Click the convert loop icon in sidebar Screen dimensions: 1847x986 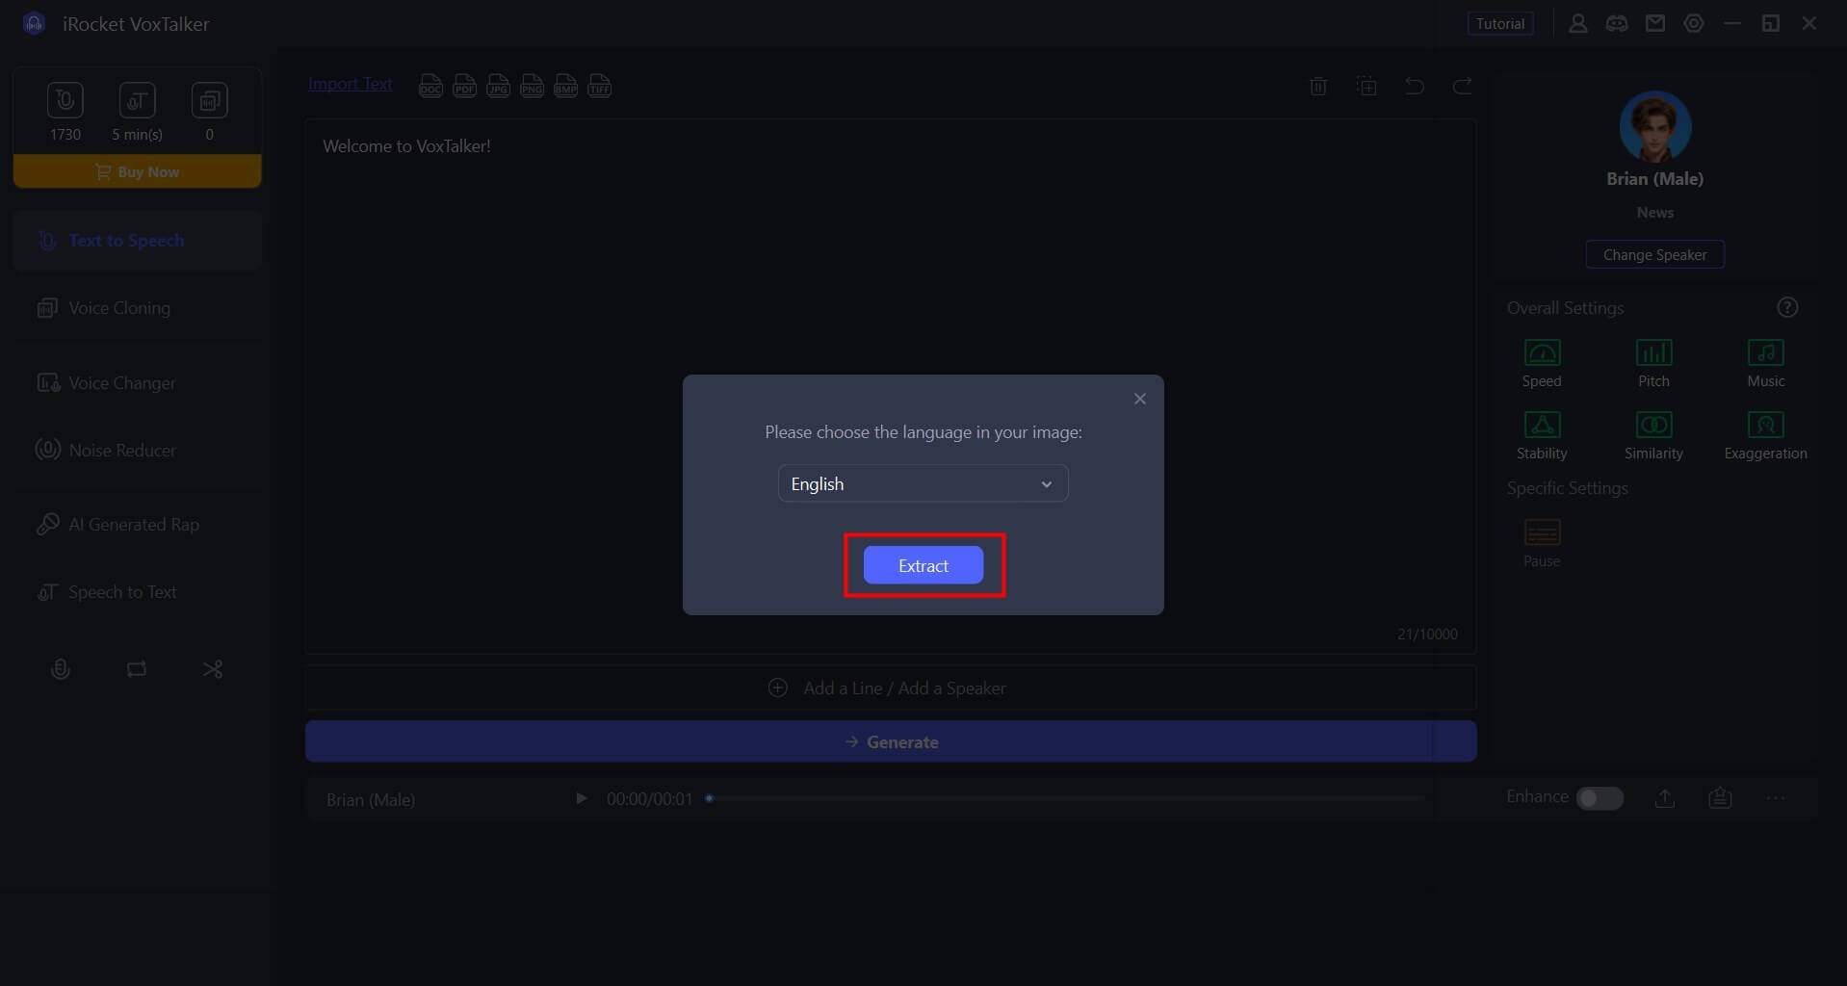coord(137,668)
